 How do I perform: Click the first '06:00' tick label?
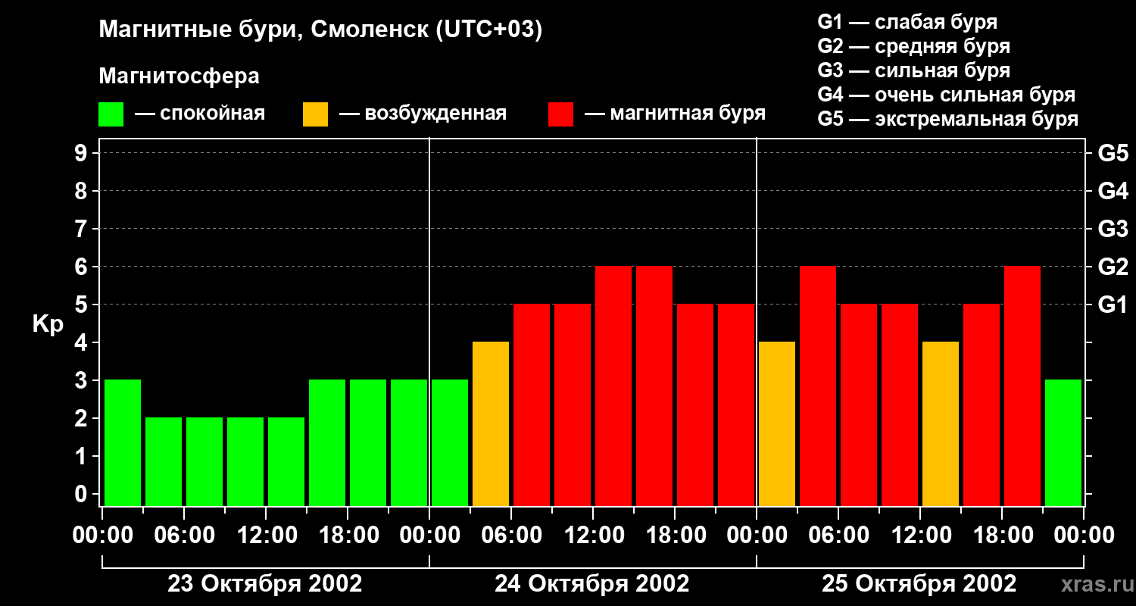tap(183, 536)
